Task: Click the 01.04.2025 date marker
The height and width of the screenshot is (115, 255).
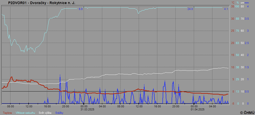Action: point(194,109)
